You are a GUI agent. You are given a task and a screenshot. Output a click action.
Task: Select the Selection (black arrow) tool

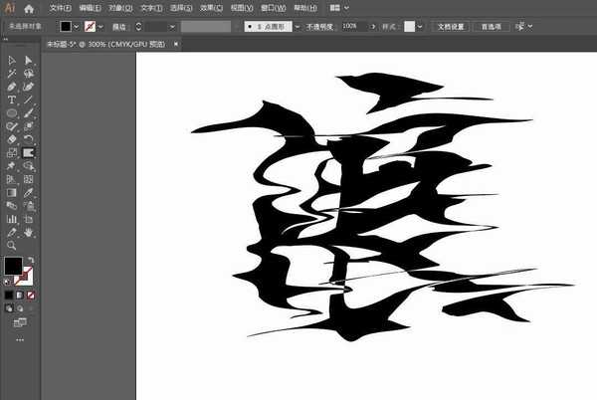click(12, 61)
